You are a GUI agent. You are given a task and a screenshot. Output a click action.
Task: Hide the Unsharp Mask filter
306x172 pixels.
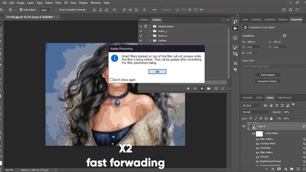click(x=257, y=144)
